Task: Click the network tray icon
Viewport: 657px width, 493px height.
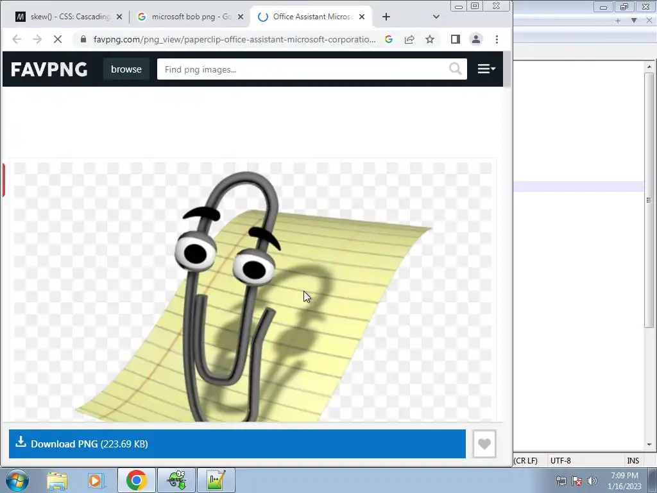Action: click(x=561, y=481)
